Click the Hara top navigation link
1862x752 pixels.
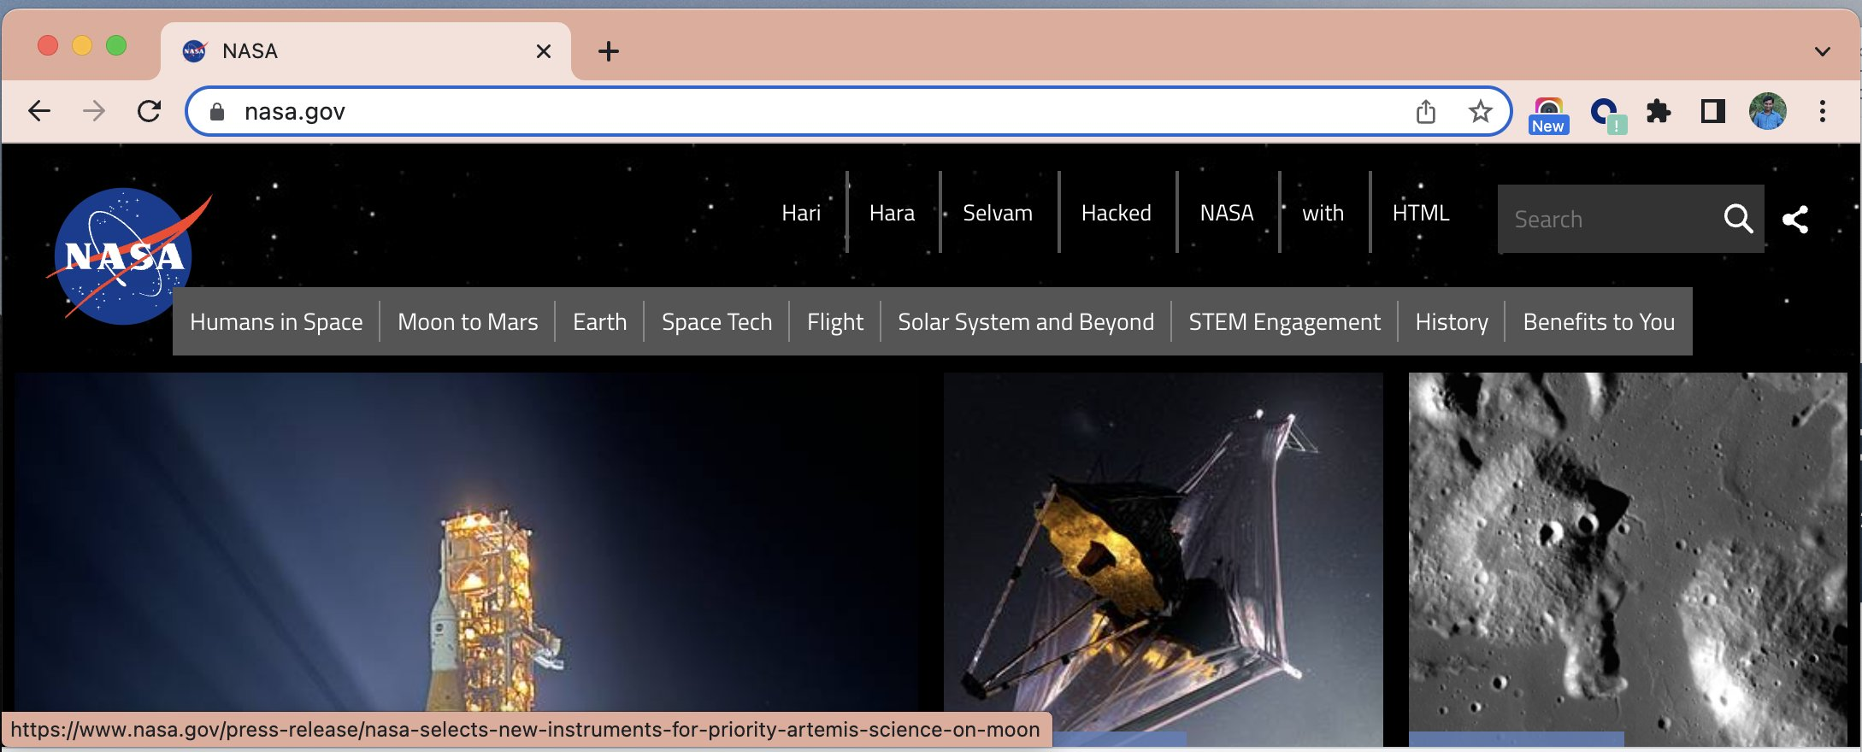[x=892, y=213]
